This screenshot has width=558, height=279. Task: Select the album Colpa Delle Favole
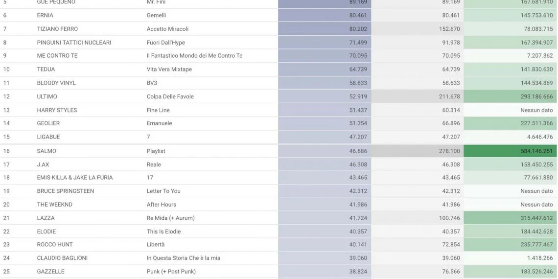[170, 96]
